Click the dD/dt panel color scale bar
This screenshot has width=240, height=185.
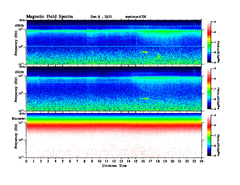coord(209,89)
